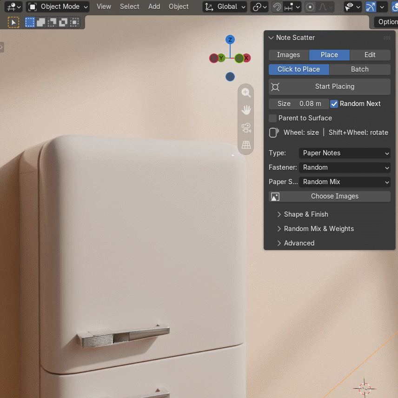Click the zoom magnifier viewport icon

(x=245, y=93)
